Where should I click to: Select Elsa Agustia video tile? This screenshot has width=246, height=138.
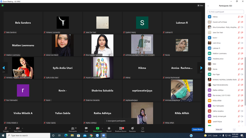tap(103, 45)
